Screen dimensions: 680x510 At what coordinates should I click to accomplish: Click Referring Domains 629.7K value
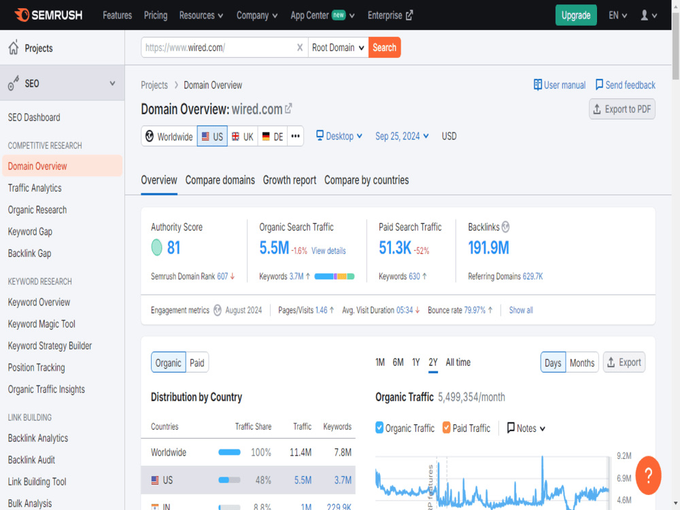(x=532, y=276)
